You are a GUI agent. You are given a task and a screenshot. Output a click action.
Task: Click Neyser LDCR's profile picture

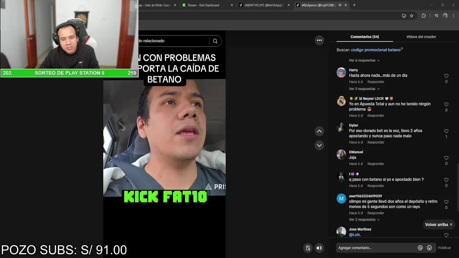[341, 101]
